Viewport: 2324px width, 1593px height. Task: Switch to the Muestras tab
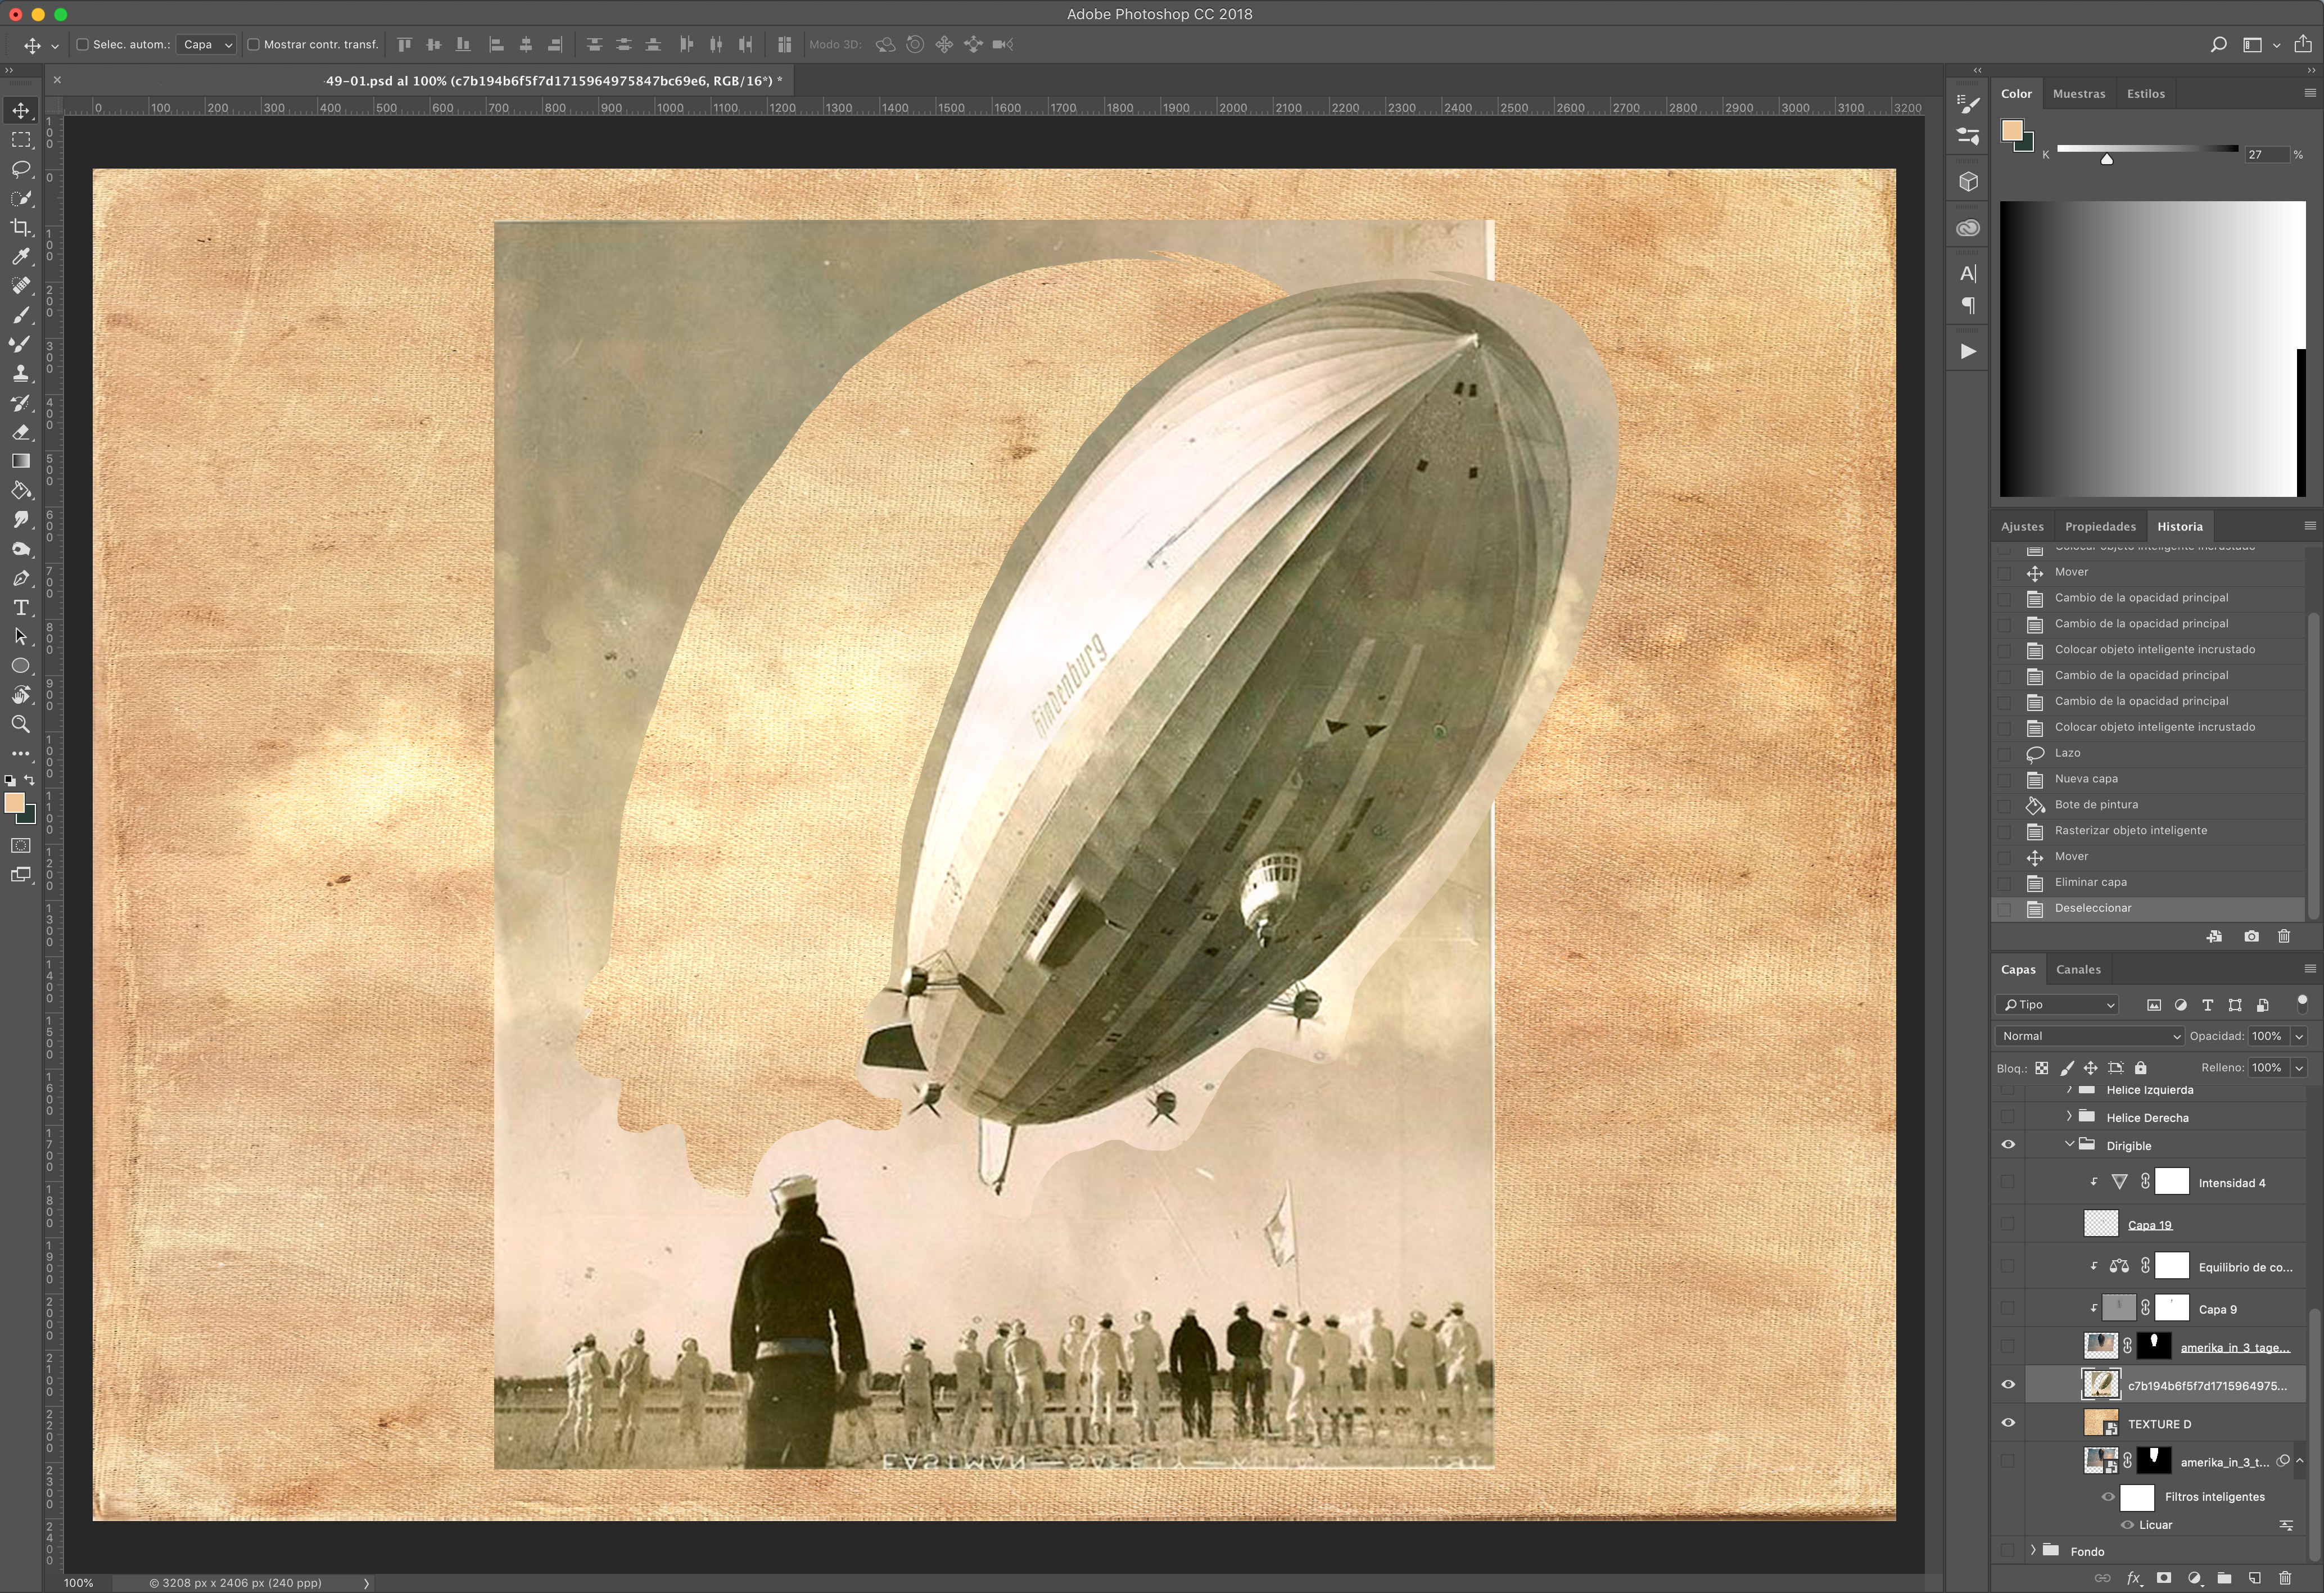click(2079, 93)
